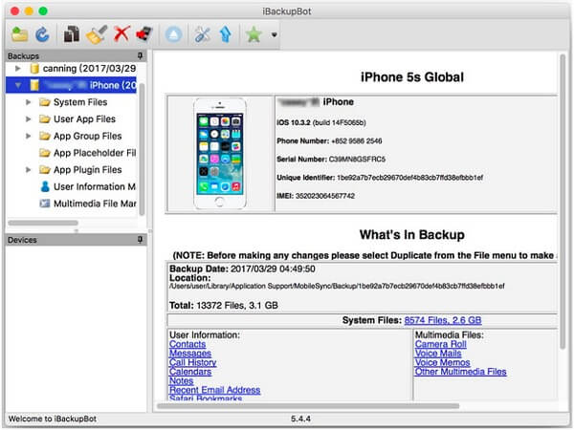Viewport: 574px width, 430px height.
Task: Click the User Information person icon
Action: coord(45,186)
